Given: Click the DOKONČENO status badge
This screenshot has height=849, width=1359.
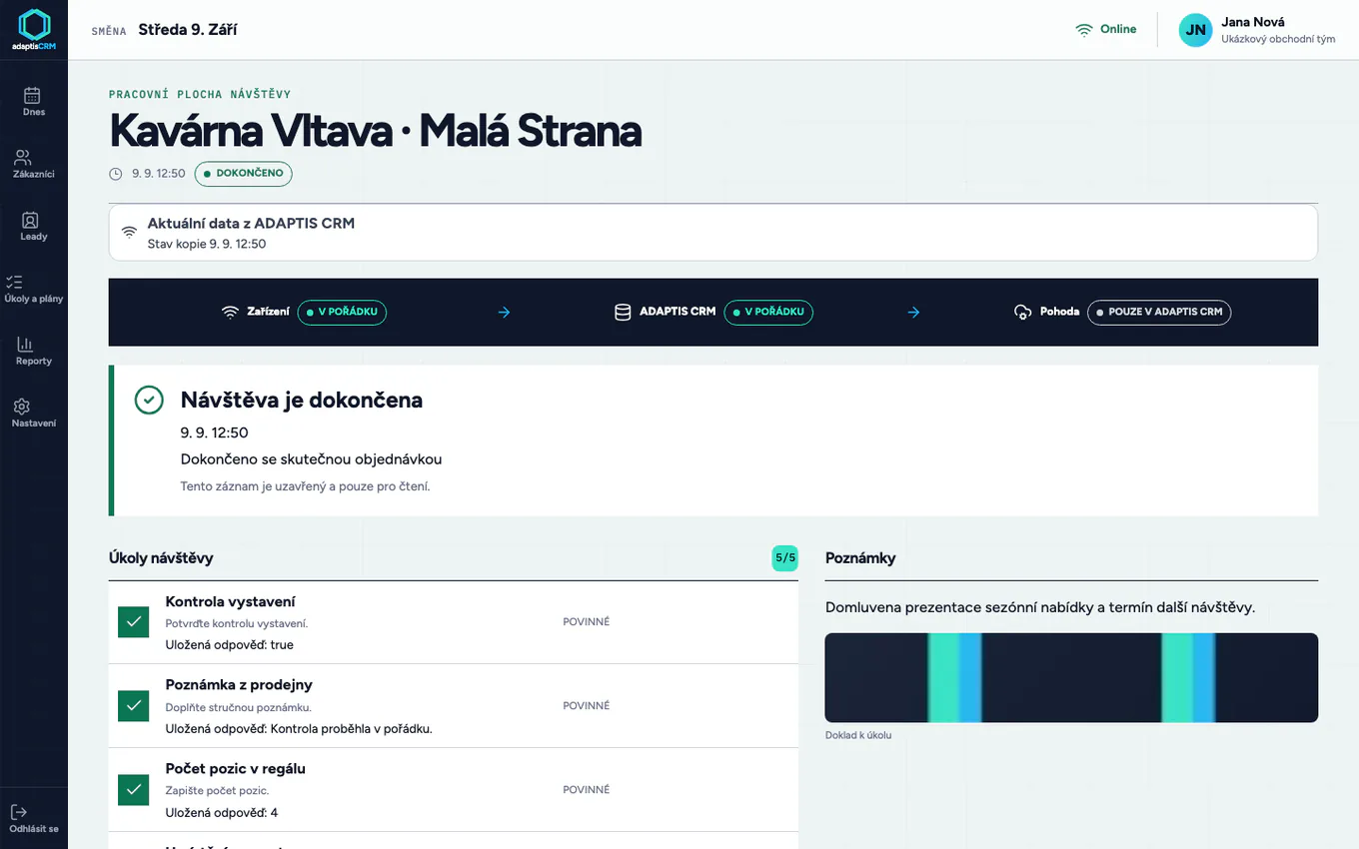Looking at the screenshot, I should (243, 174).
